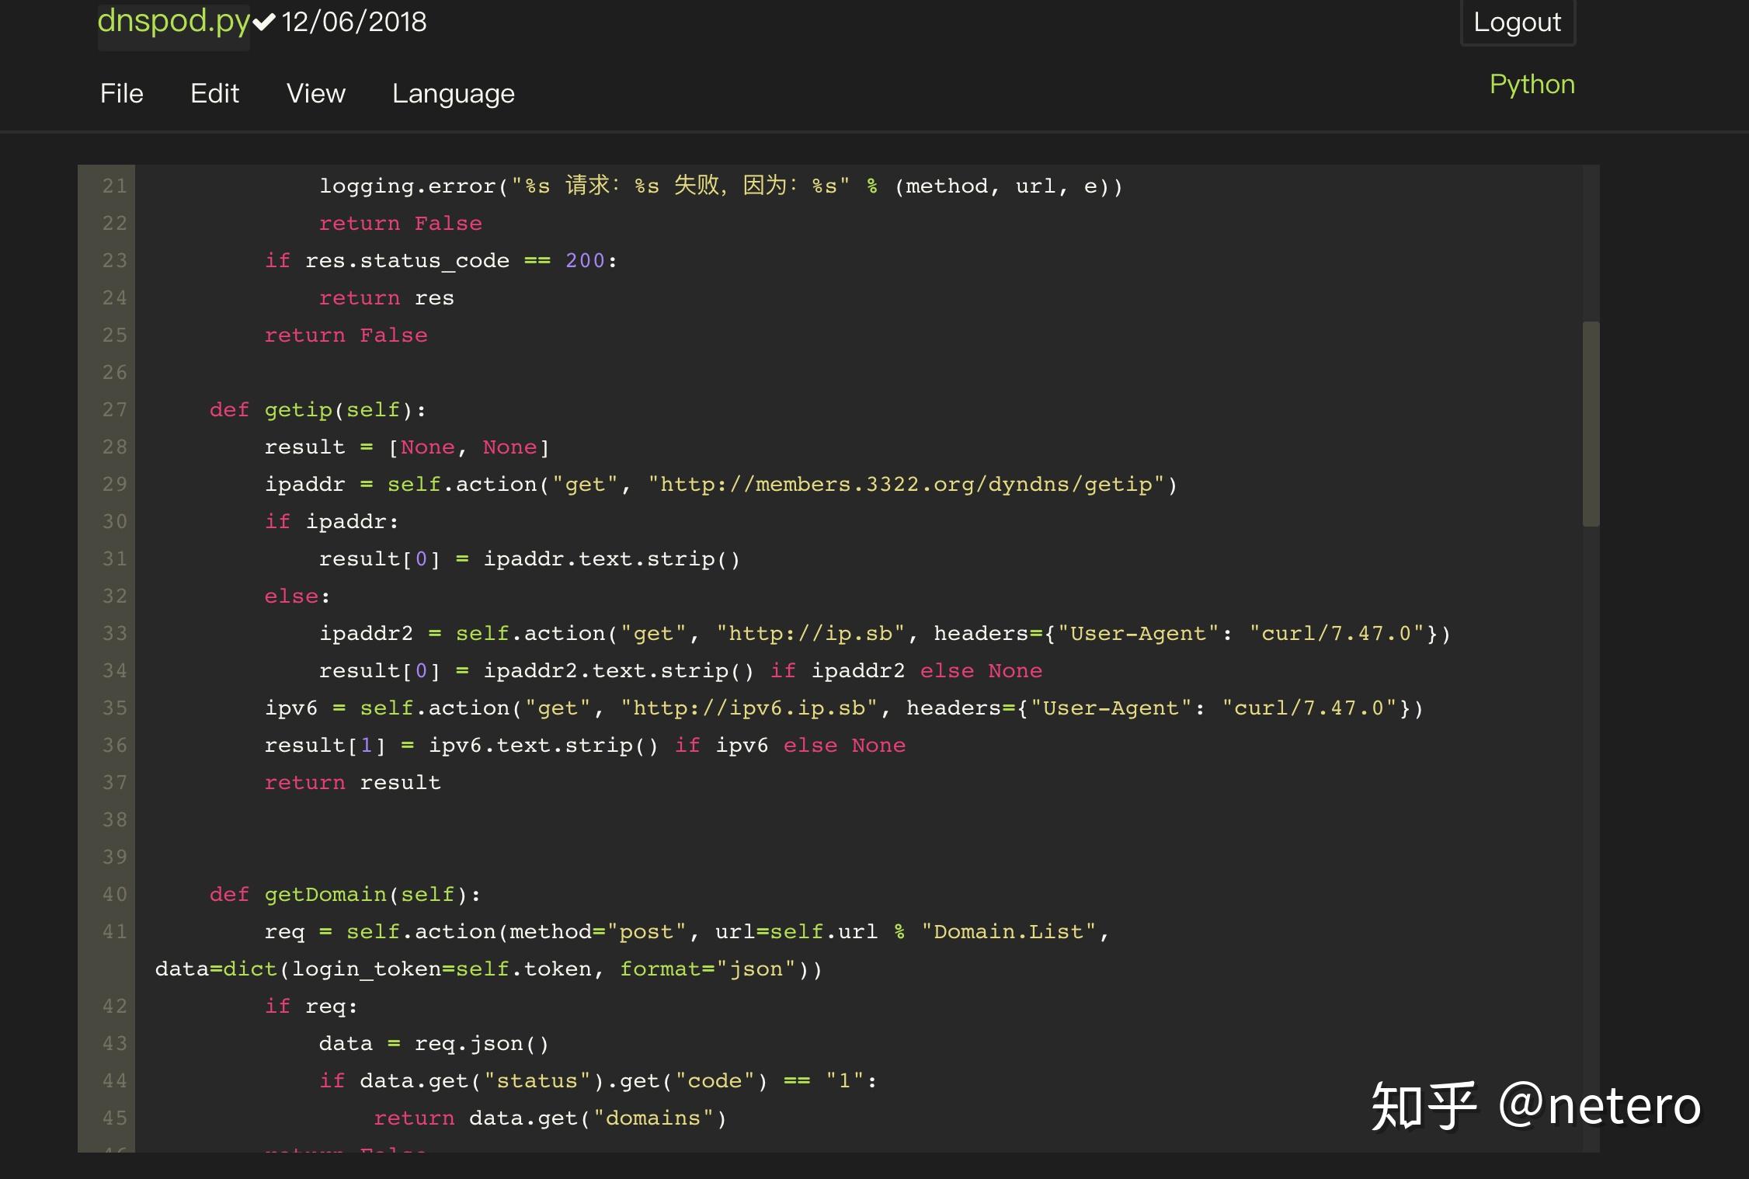Viewport: 1749px width, 1179px height.
Task: Click the 'def getDomain(self):' line
Action: click(345, 895)
